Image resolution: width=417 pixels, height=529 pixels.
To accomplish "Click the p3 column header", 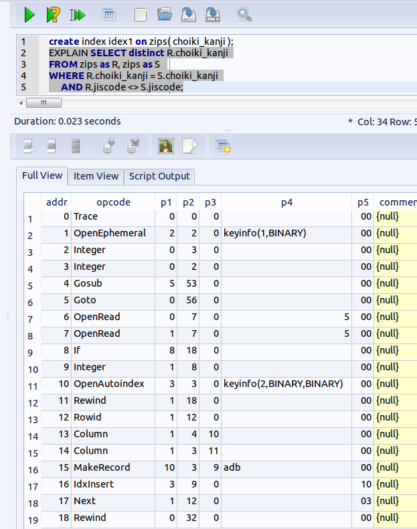I will (210, 202).
